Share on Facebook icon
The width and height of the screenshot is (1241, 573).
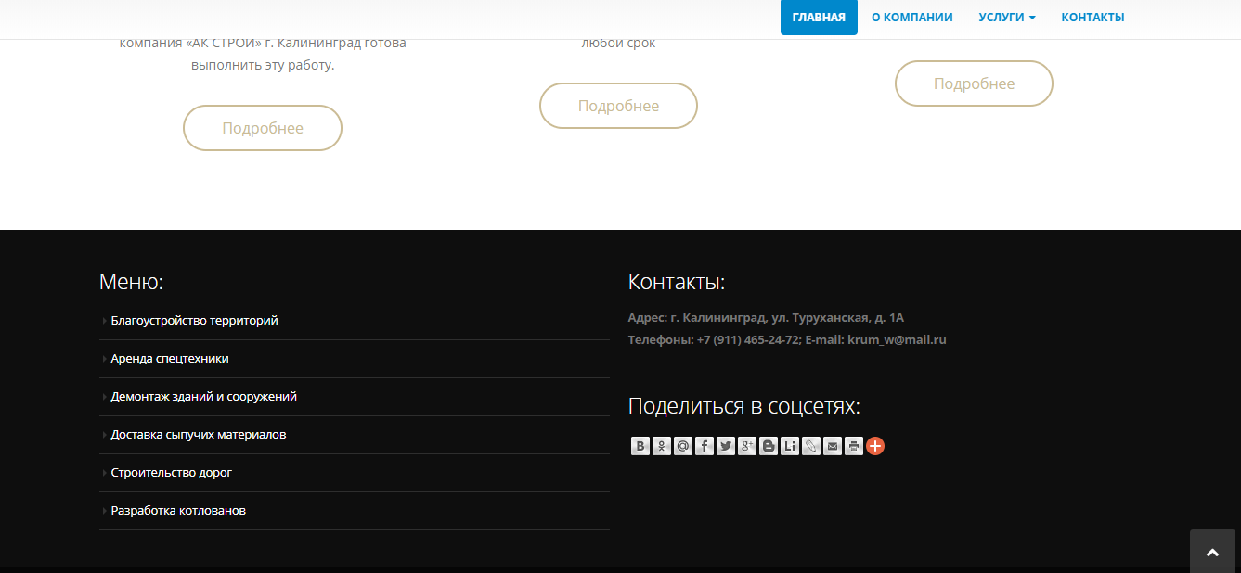pos(705,446)
